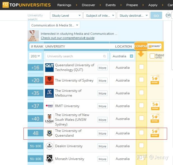Click the University of Sydney logo
This screenshot has width=173, height=165.
pos(49,80)
